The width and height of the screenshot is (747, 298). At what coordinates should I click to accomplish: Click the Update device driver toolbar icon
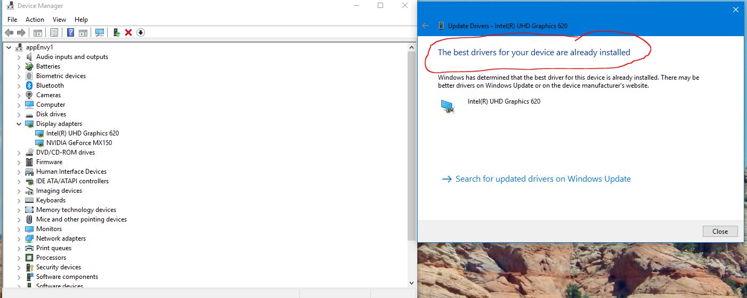(x=116, y=32)
